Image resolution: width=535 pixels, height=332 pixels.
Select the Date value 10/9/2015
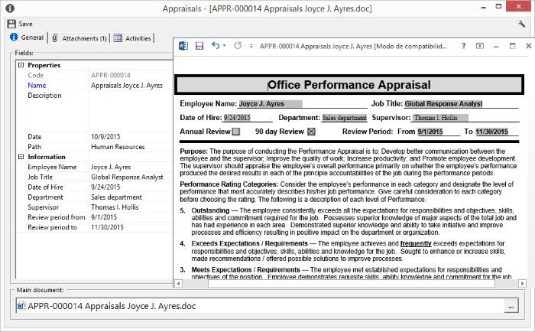[105, 137]
